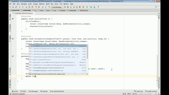The image size is (169, 95).
Task: Open the Structure tool window tab
Action: coord(10,28)
